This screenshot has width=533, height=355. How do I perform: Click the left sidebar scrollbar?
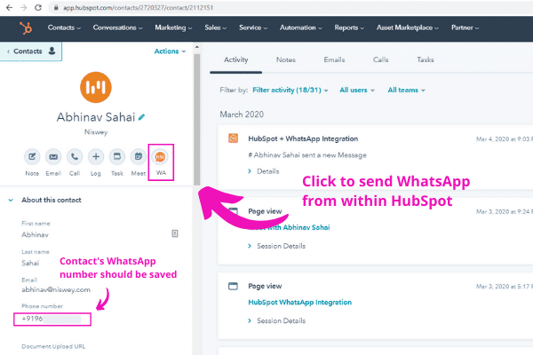pyautogui.click(x=197, y=120)
